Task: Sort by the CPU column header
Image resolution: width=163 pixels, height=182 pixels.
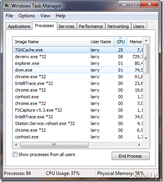Action: click(121, 42)
